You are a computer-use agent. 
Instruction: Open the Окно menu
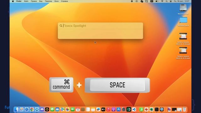click(57, 1)
